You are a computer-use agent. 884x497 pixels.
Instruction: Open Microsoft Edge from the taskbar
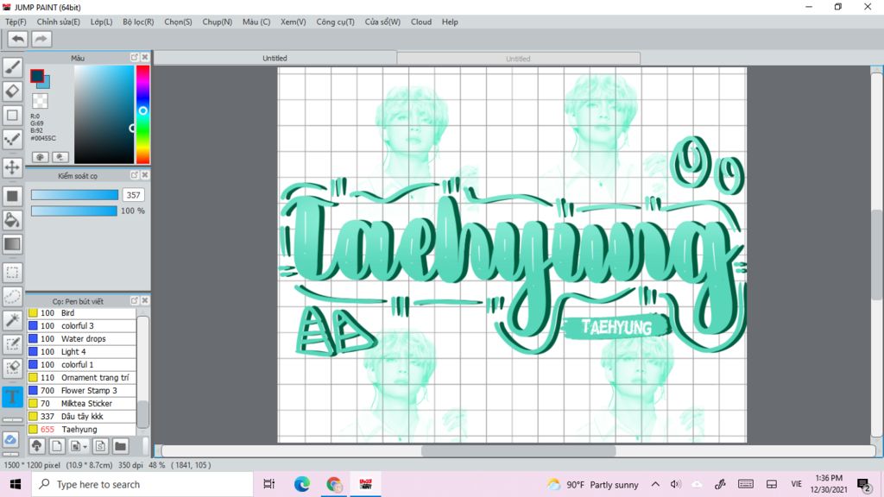pos(301,484)
